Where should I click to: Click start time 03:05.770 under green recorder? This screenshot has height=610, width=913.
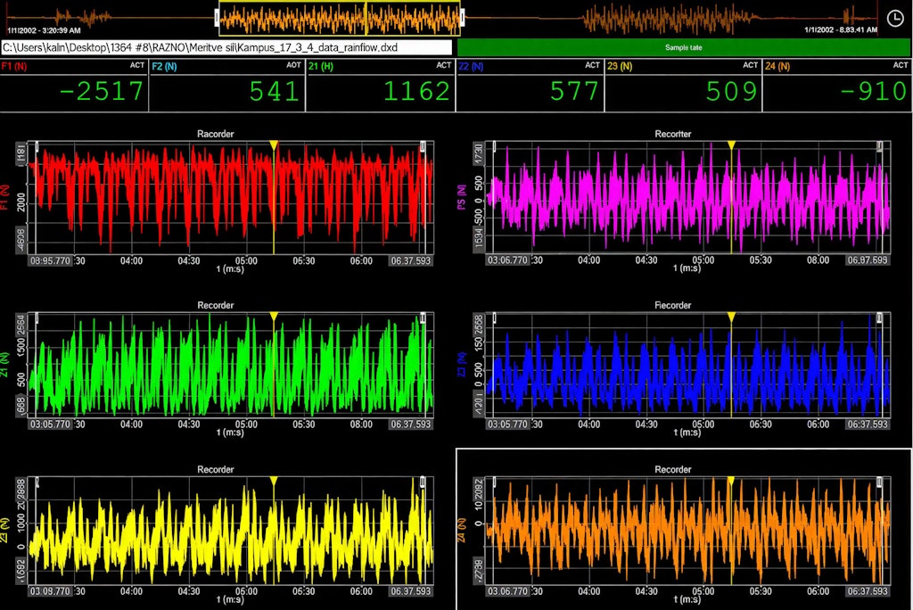tap(50, 425)
